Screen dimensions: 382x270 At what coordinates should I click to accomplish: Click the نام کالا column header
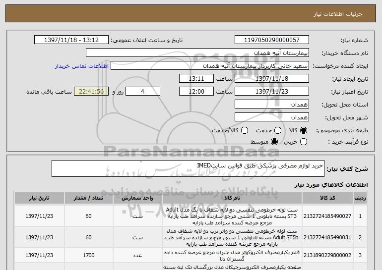tap(232, 198)
